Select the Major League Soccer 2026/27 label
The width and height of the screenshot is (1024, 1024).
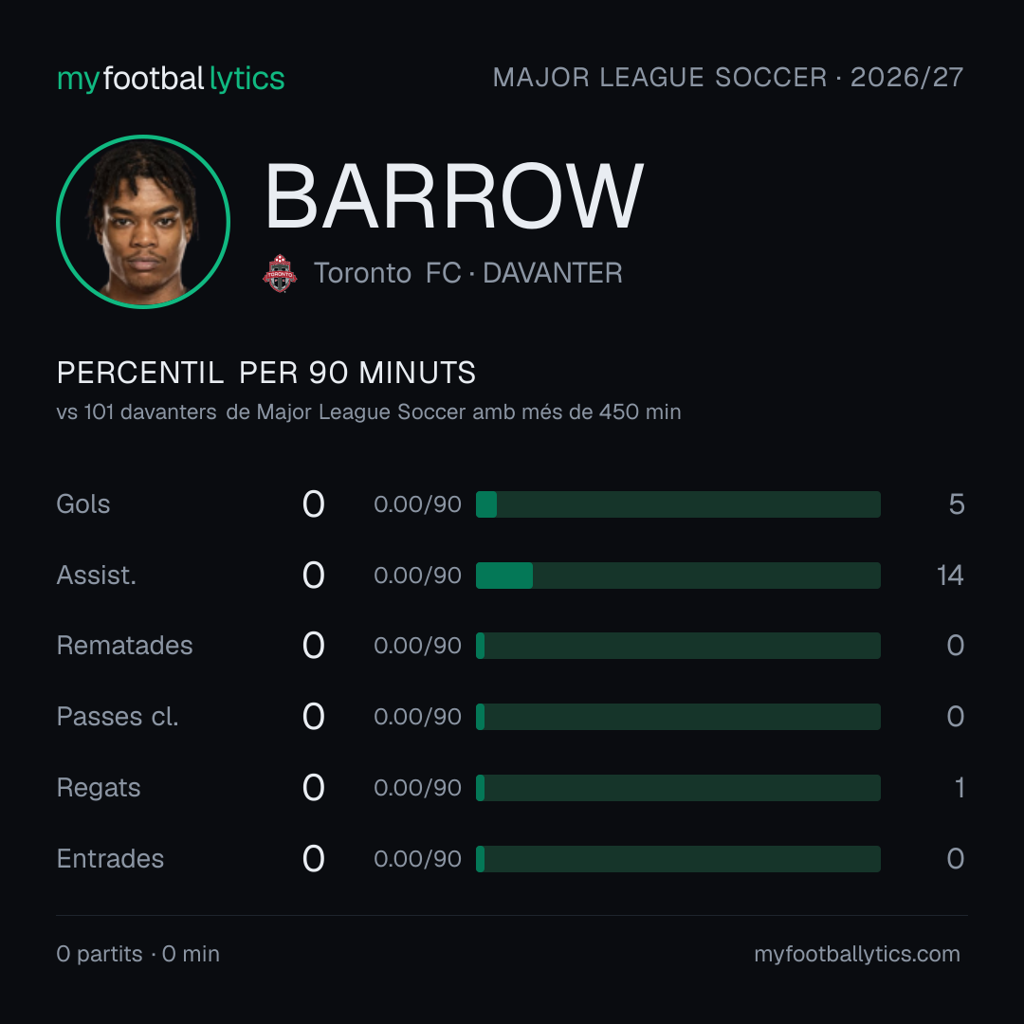(x=727, y=78)
